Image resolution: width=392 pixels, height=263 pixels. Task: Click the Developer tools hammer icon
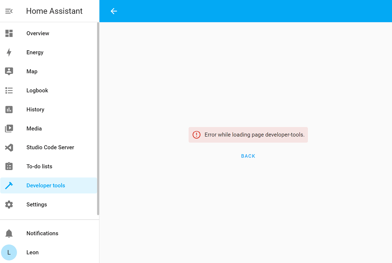(x=9, y=185)
